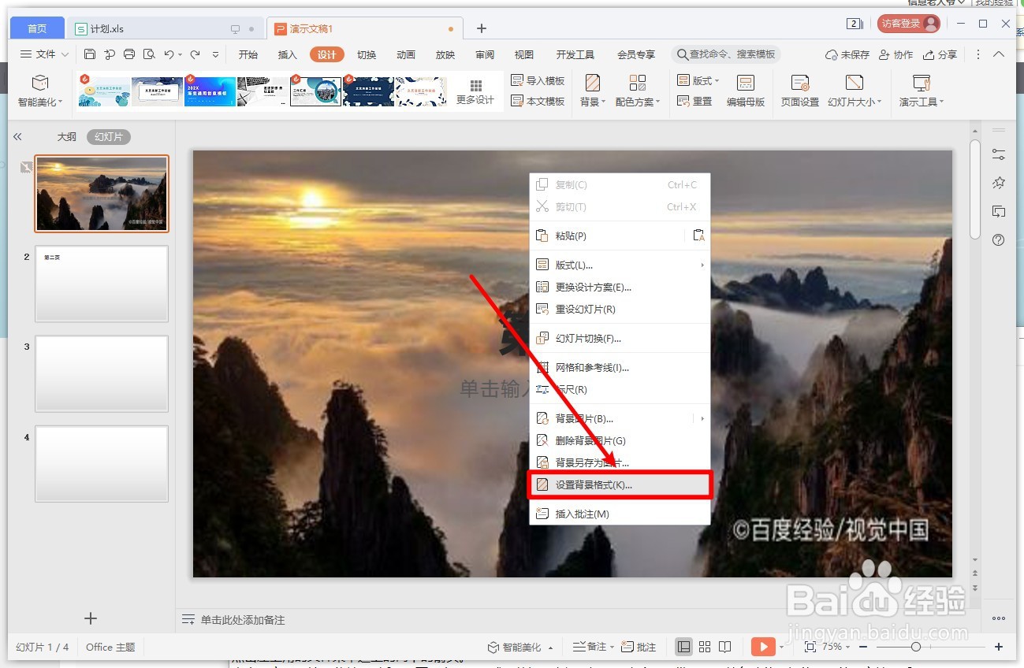Open the 文件 file menu

(44, 54)
